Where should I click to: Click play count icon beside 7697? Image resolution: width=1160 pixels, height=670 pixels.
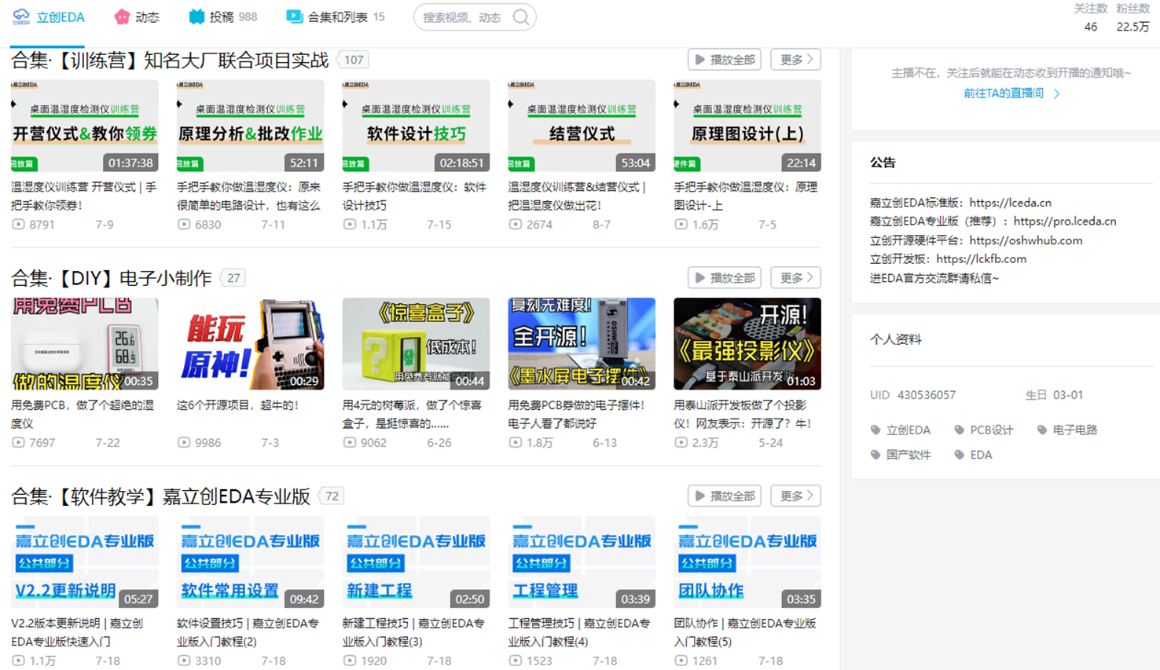[x=18, y=443]
